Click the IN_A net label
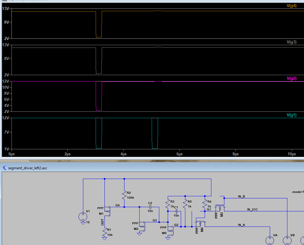Viewport: 304px width, 245px height. 242,225
